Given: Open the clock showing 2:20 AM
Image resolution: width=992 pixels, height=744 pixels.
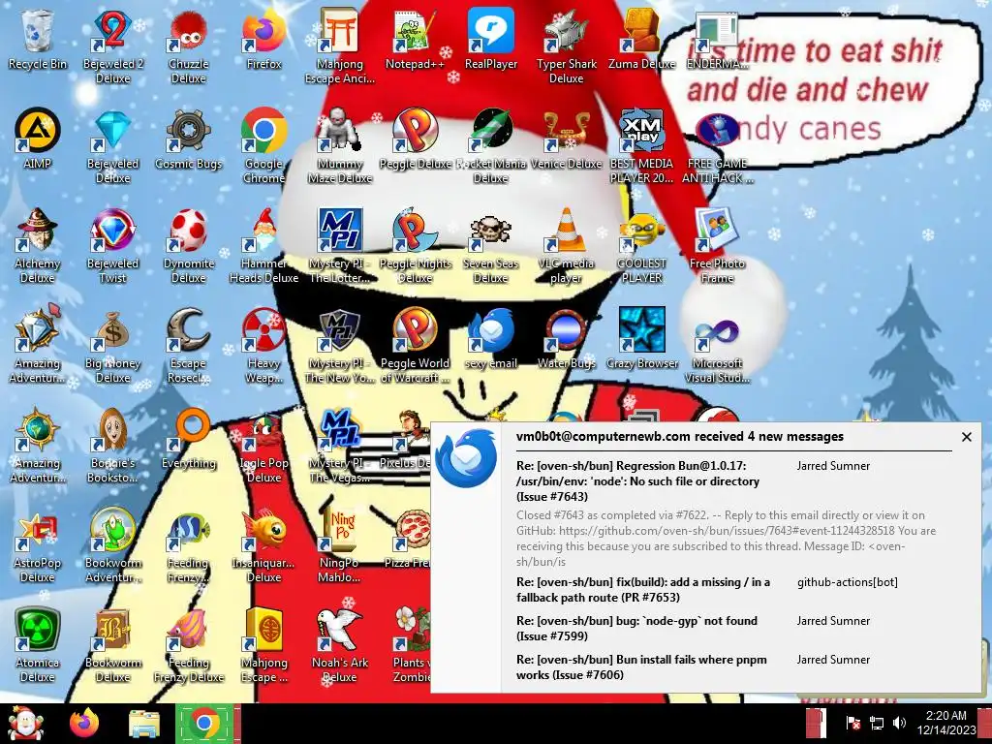Looking at the screenshot, I should (945, 723).
